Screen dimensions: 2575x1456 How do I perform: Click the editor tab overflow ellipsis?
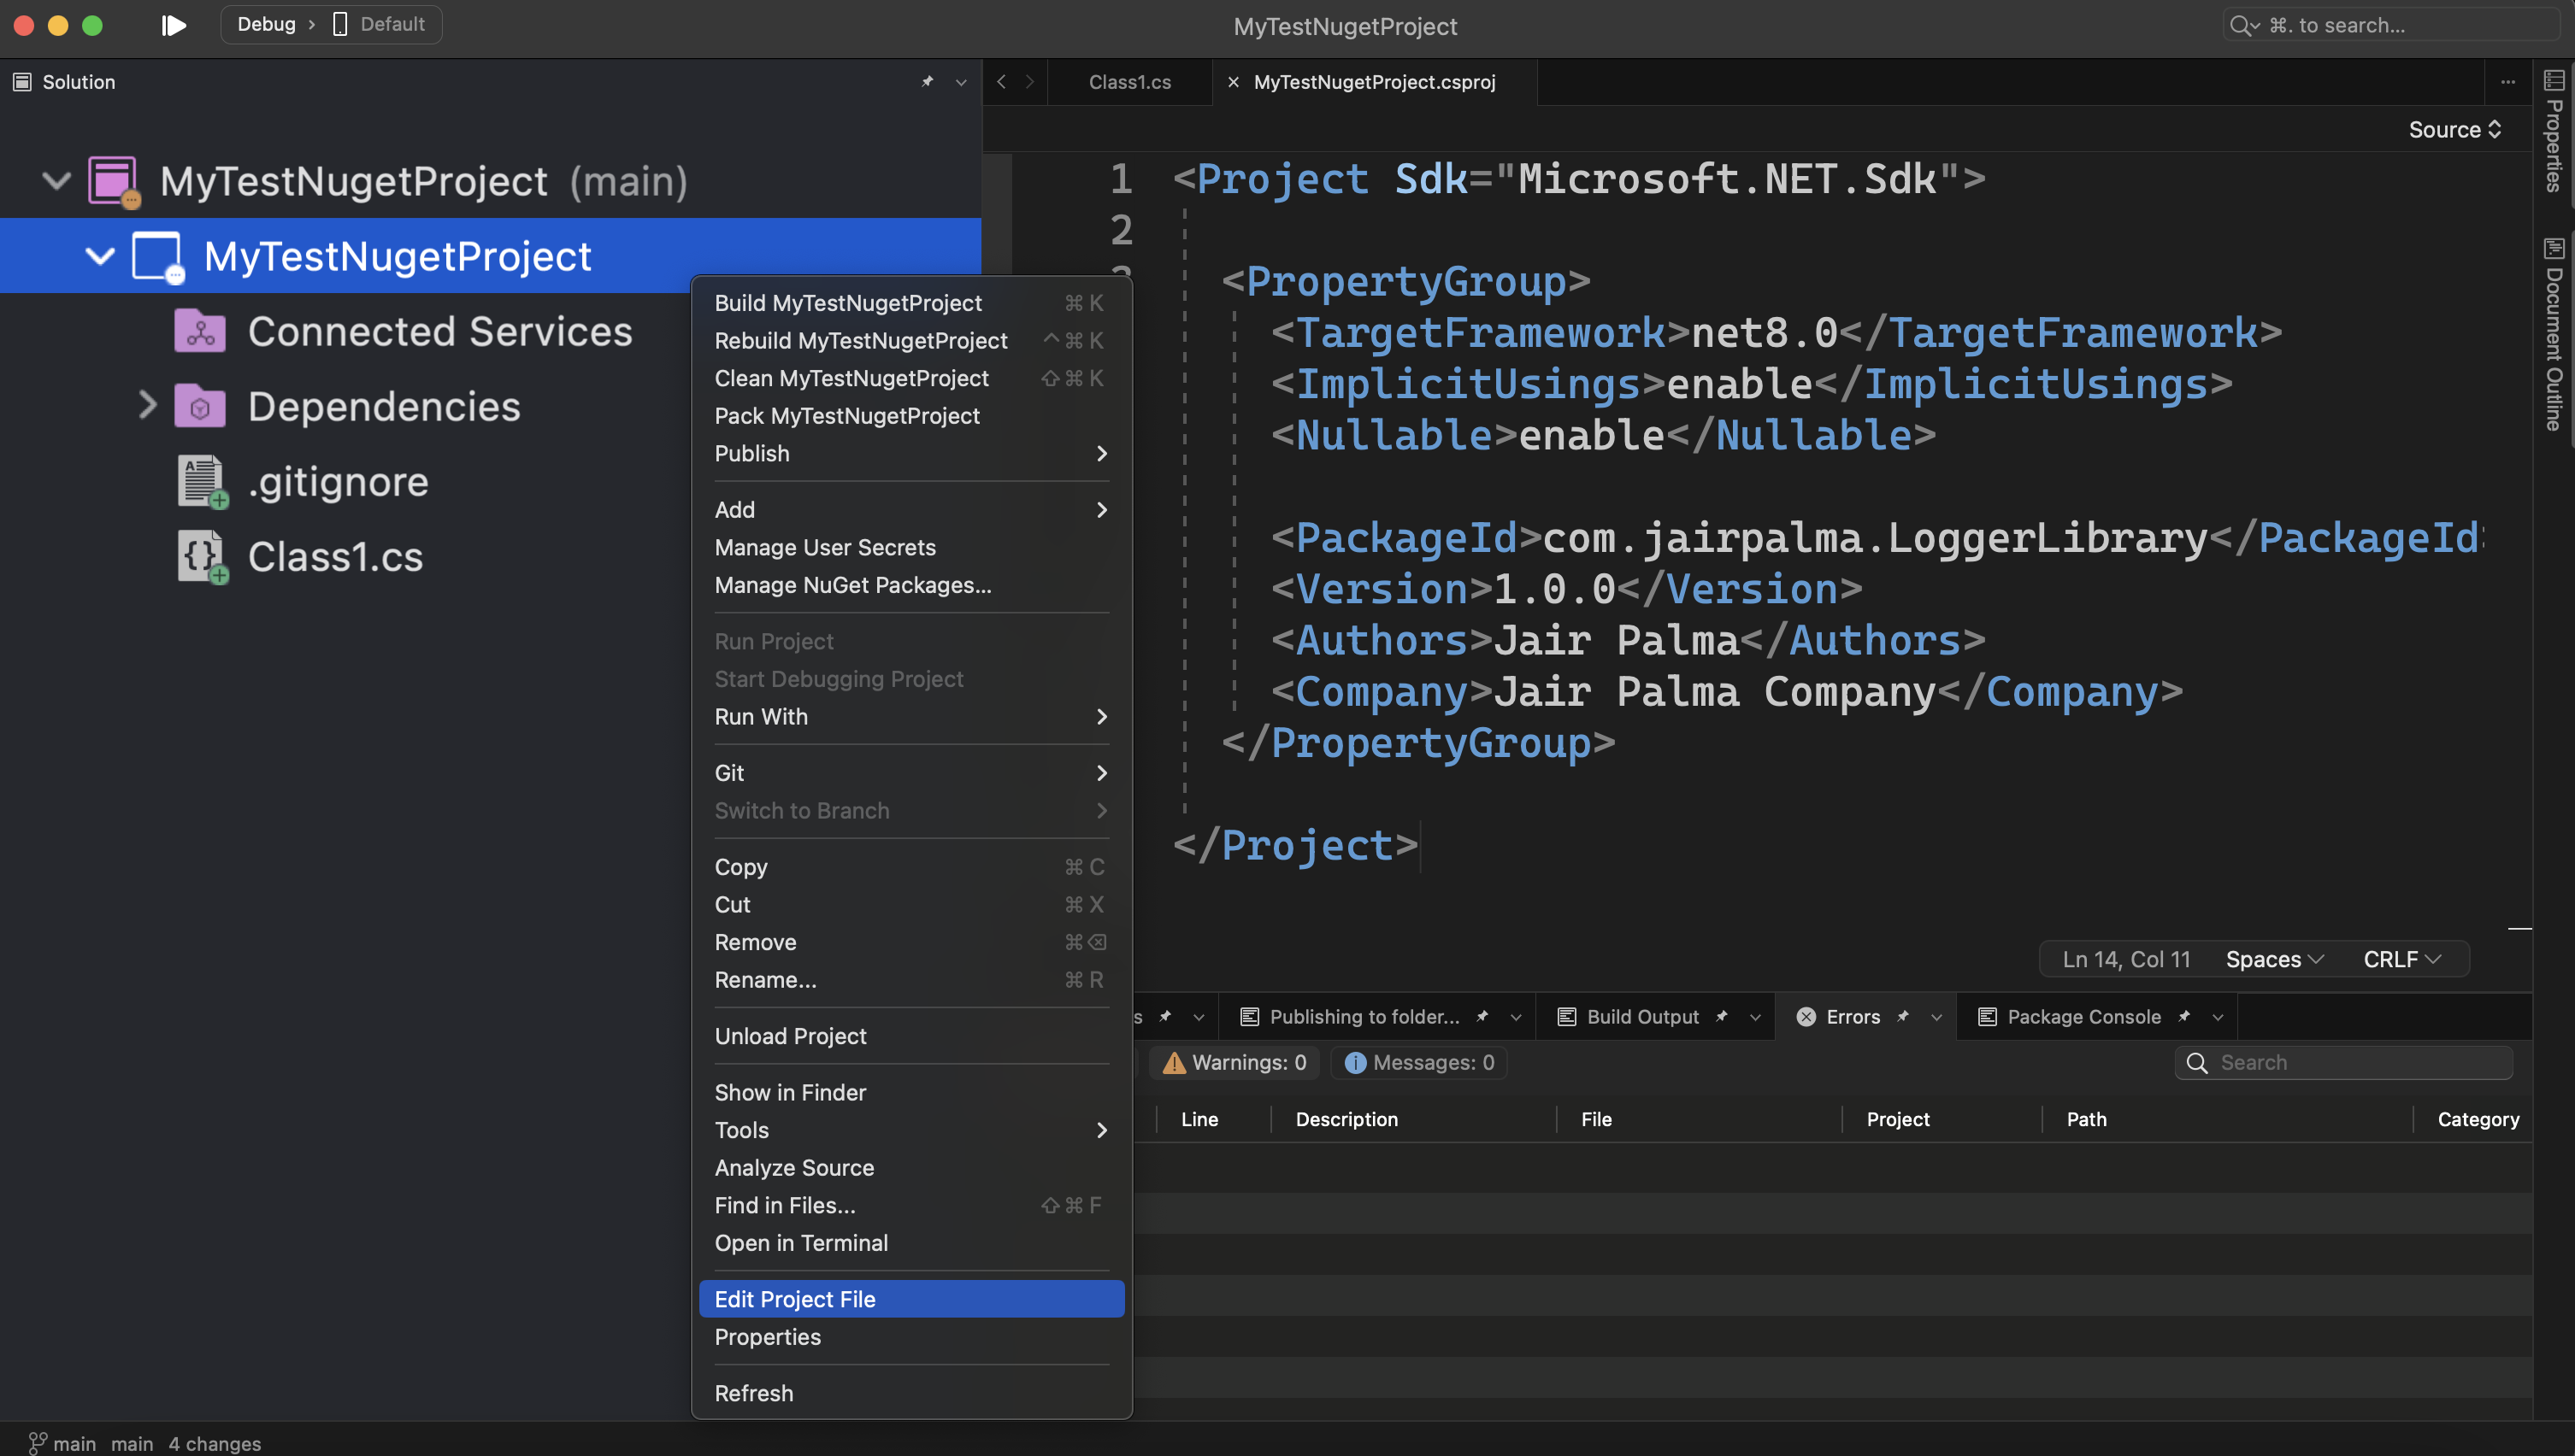click(2508, 82)
